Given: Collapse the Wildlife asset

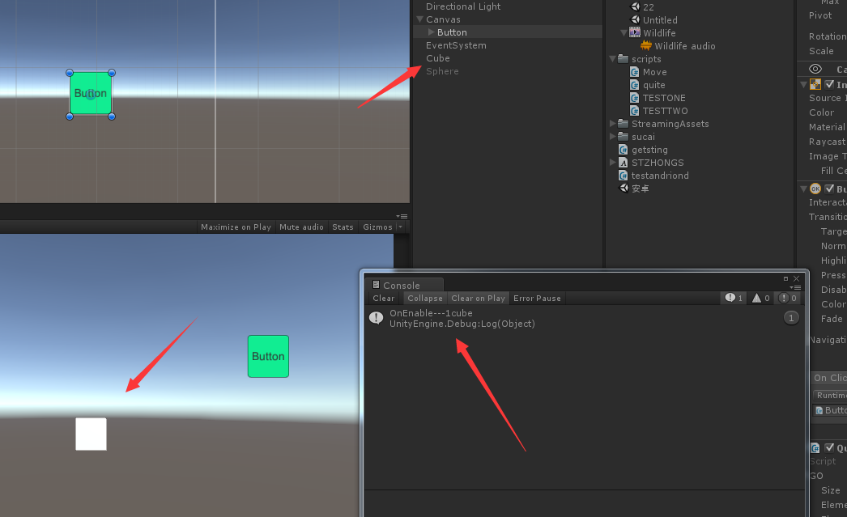Looking at the screenshot, I should [624, 33].
